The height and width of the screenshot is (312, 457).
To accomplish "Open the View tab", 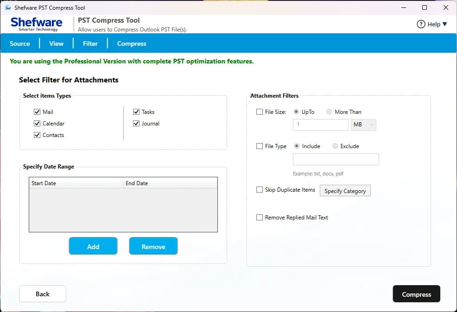I will click(x=56, y=44).
